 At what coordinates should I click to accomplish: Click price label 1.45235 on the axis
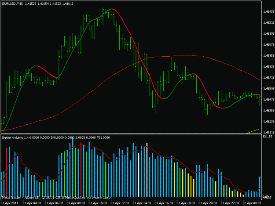269,122
